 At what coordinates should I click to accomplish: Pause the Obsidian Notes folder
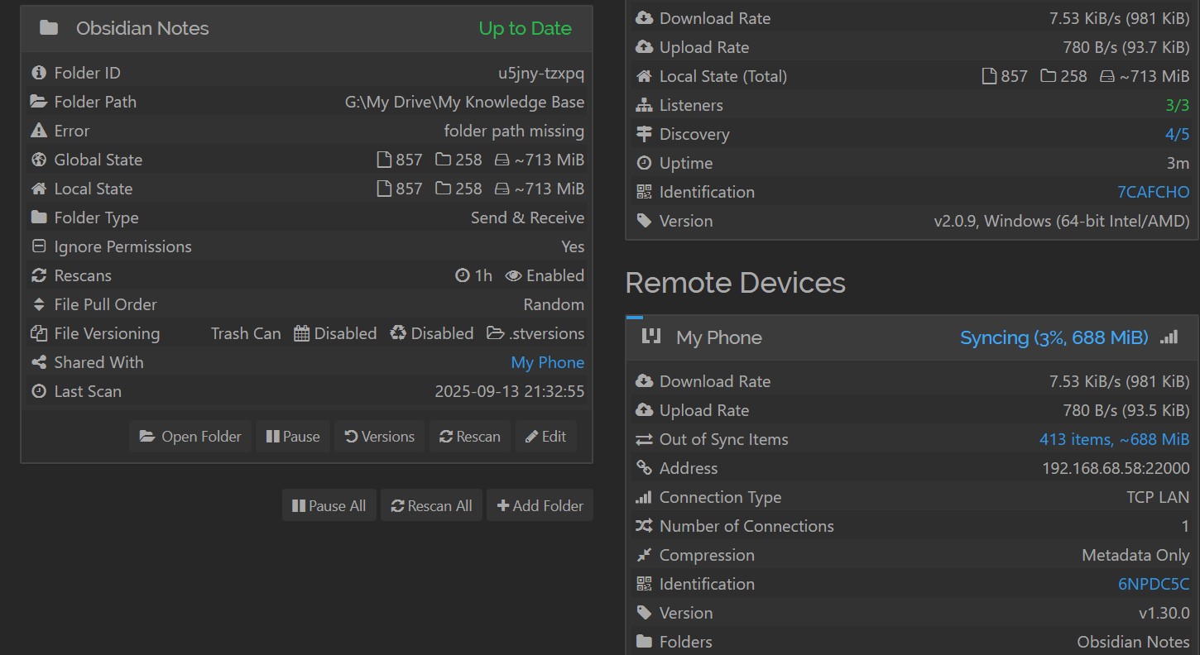click(293, 437)
